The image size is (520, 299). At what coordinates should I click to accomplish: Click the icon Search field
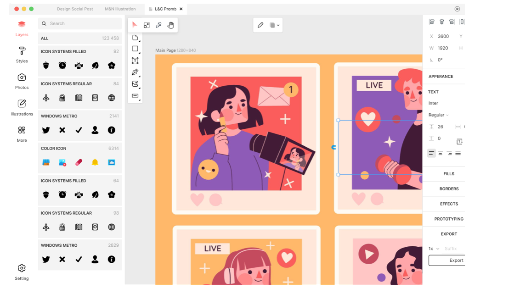(80, 23)
